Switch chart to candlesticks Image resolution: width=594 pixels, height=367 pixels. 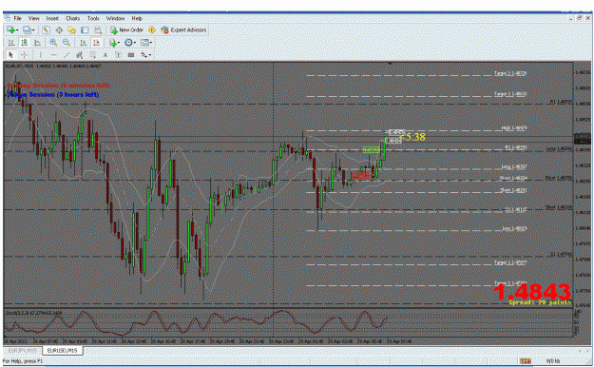(x=25, y=43)
